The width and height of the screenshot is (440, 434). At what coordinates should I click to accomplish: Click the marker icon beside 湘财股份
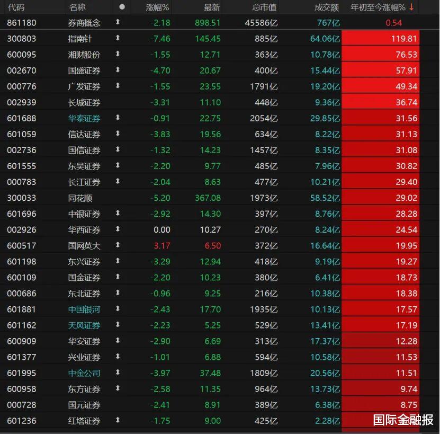point(118,54)
